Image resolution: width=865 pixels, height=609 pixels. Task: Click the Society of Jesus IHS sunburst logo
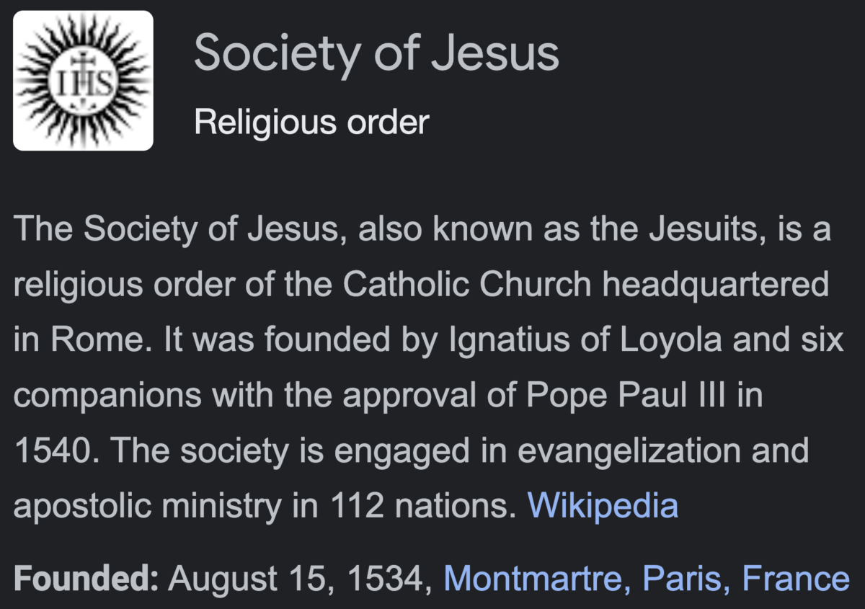[84, 80]
